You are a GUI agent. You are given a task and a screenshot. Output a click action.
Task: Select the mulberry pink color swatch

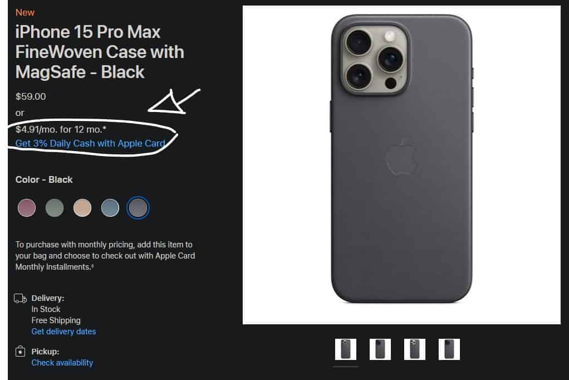pyautogui.click(x=27, y=208)
